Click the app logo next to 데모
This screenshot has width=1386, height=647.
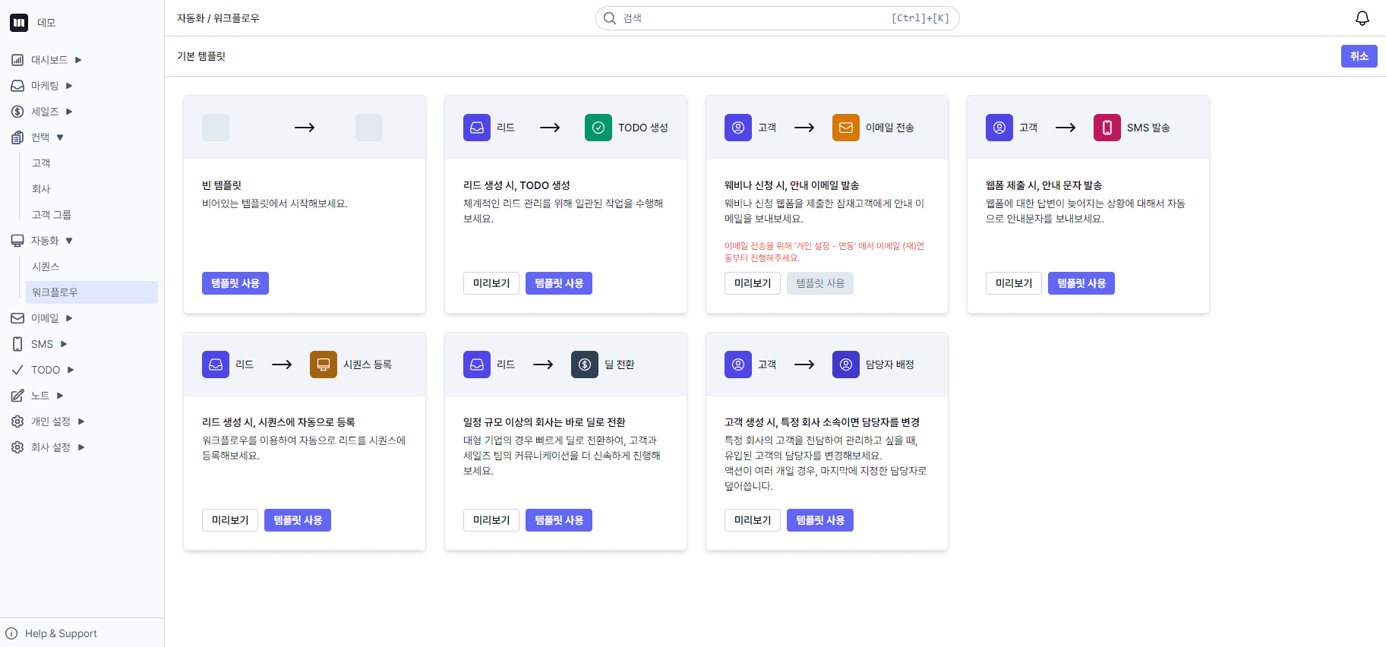click(19, 23)
